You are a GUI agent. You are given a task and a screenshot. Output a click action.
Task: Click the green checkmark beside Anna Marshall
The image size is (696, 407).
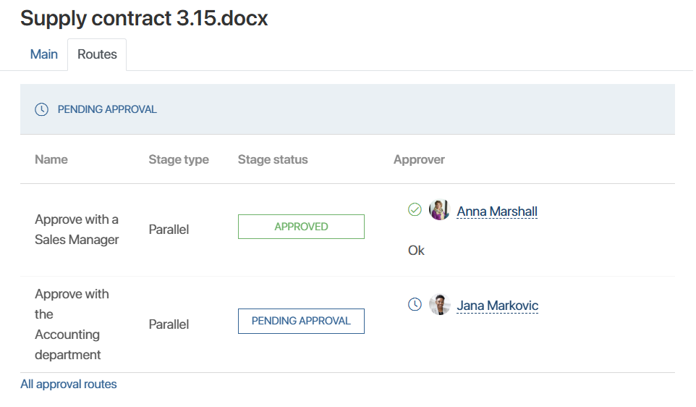tap(415, 210)
